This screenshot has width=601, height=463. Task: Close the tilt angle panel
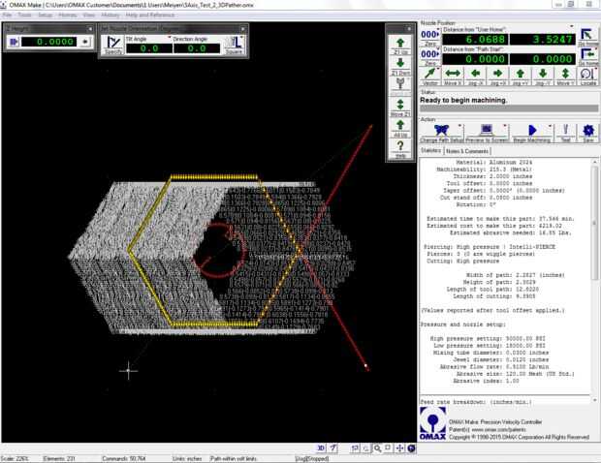click(243, 29)
